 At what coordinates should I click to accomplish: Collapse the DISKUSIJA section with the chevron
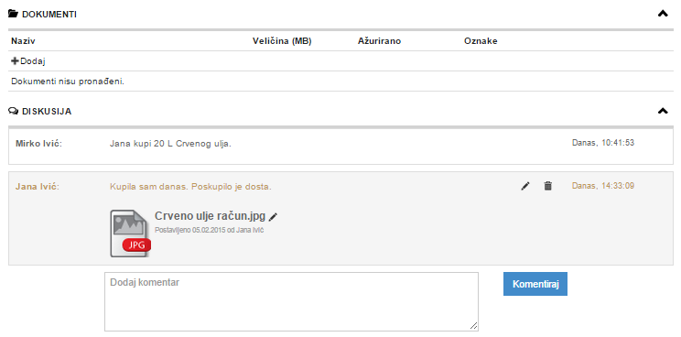click(663, 111)
